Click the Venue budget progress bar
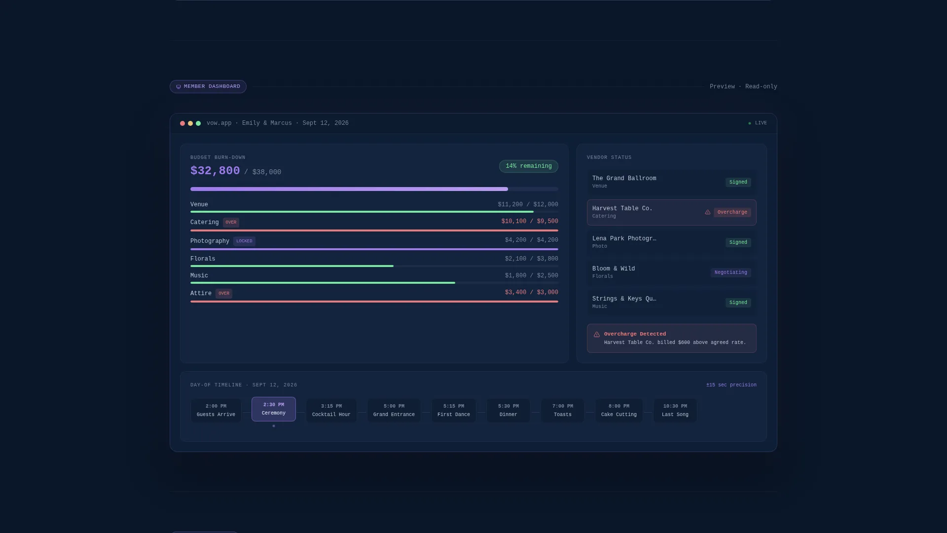 pos(374,212)
